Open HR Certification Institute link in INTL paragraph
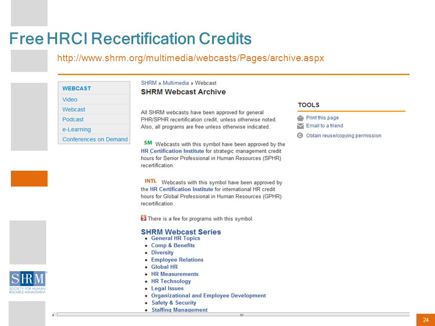This screenshot has width=435, height=326. click(x=181, y=189)
